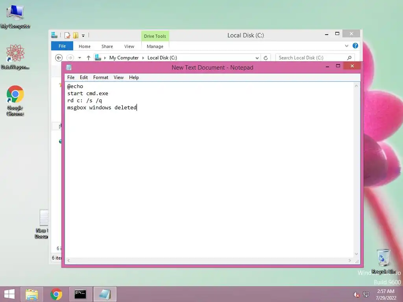Switch to Notepad from the taskbar
Image resolution: width=403 pixels, height=302 pixels.
[x=105, y=294]
